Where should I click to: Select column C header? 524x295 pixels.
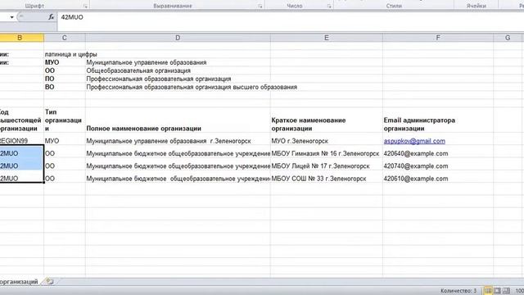tap(65, 38)
